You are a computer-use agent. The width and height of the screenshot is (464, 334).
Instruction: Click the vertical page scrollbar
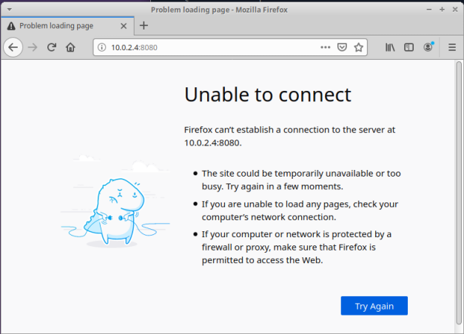(459, 193)
